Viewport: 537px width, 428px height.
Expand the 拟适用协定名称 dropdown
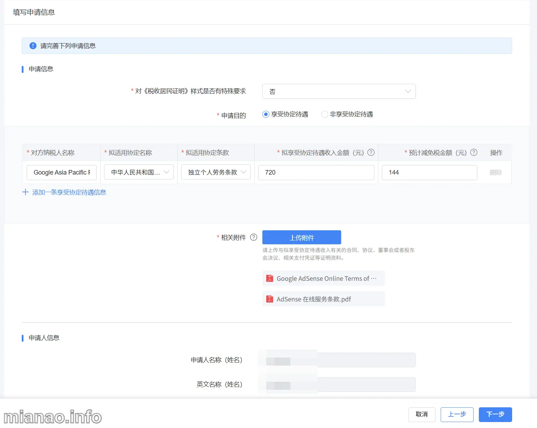139,172
